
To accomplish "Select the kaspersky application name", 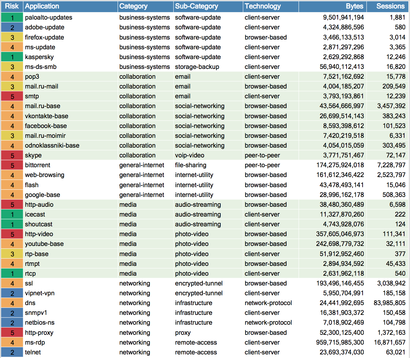I will [39, 57].
